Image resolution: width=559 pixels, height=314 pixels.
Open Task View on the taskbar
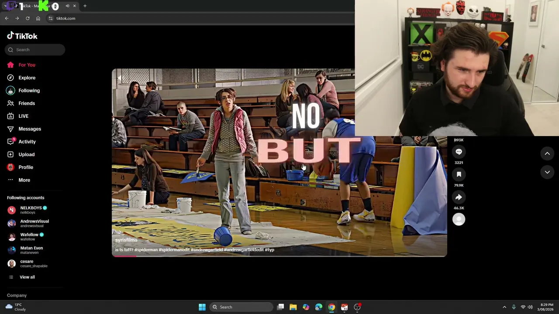click(x=281, y=307)
